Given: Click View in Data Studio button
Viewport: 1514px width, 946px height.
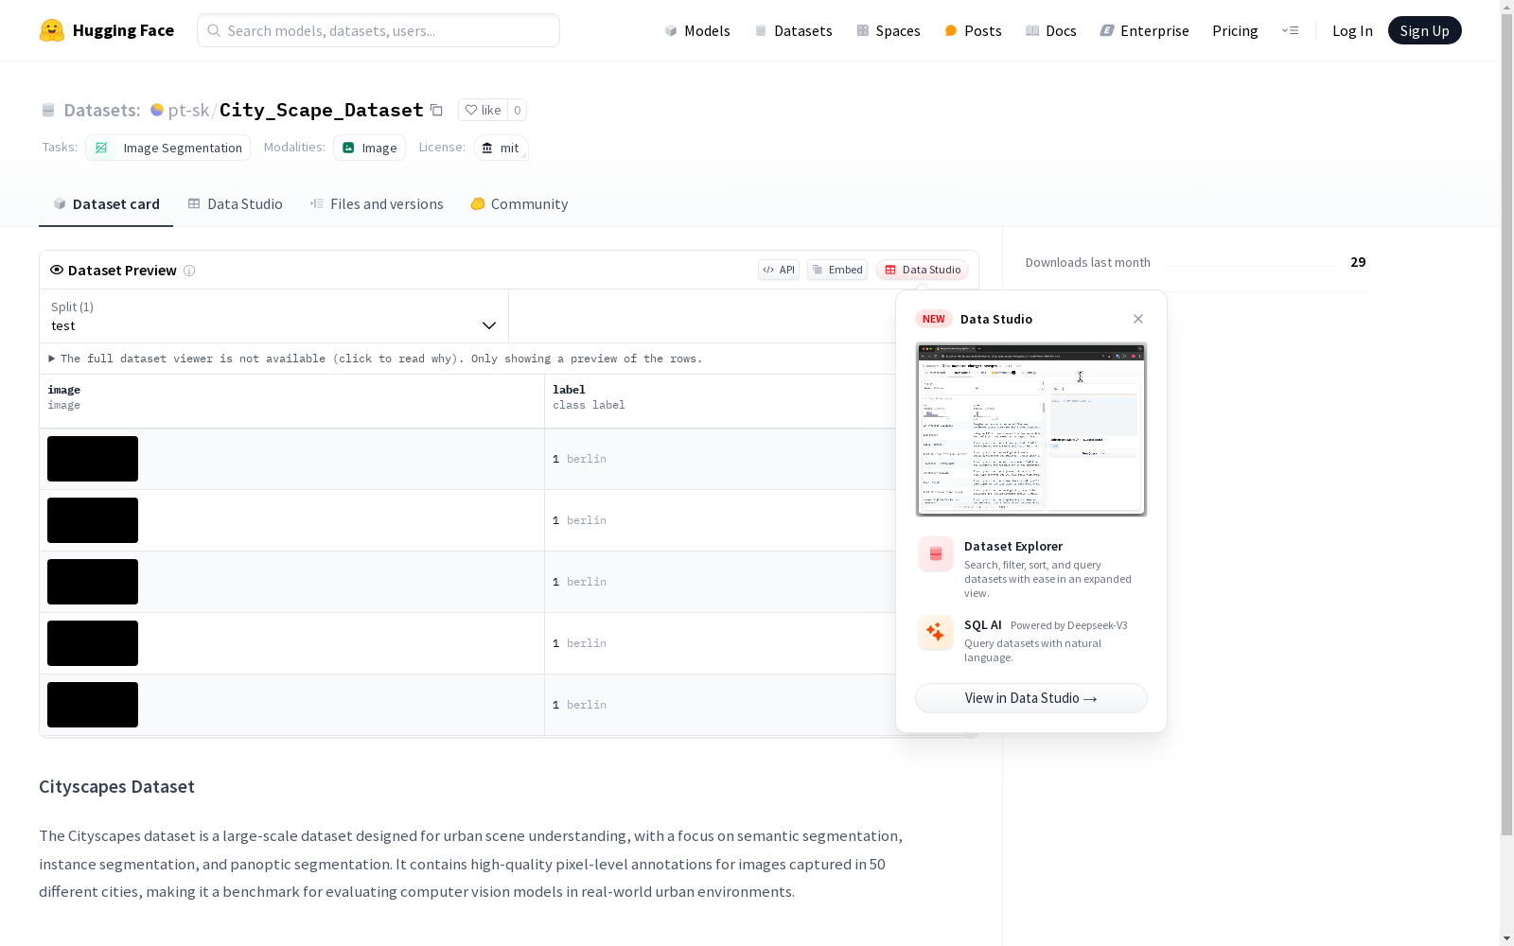Looking at the screenshot, I should pyautogui.click(x=1031, y=698).
